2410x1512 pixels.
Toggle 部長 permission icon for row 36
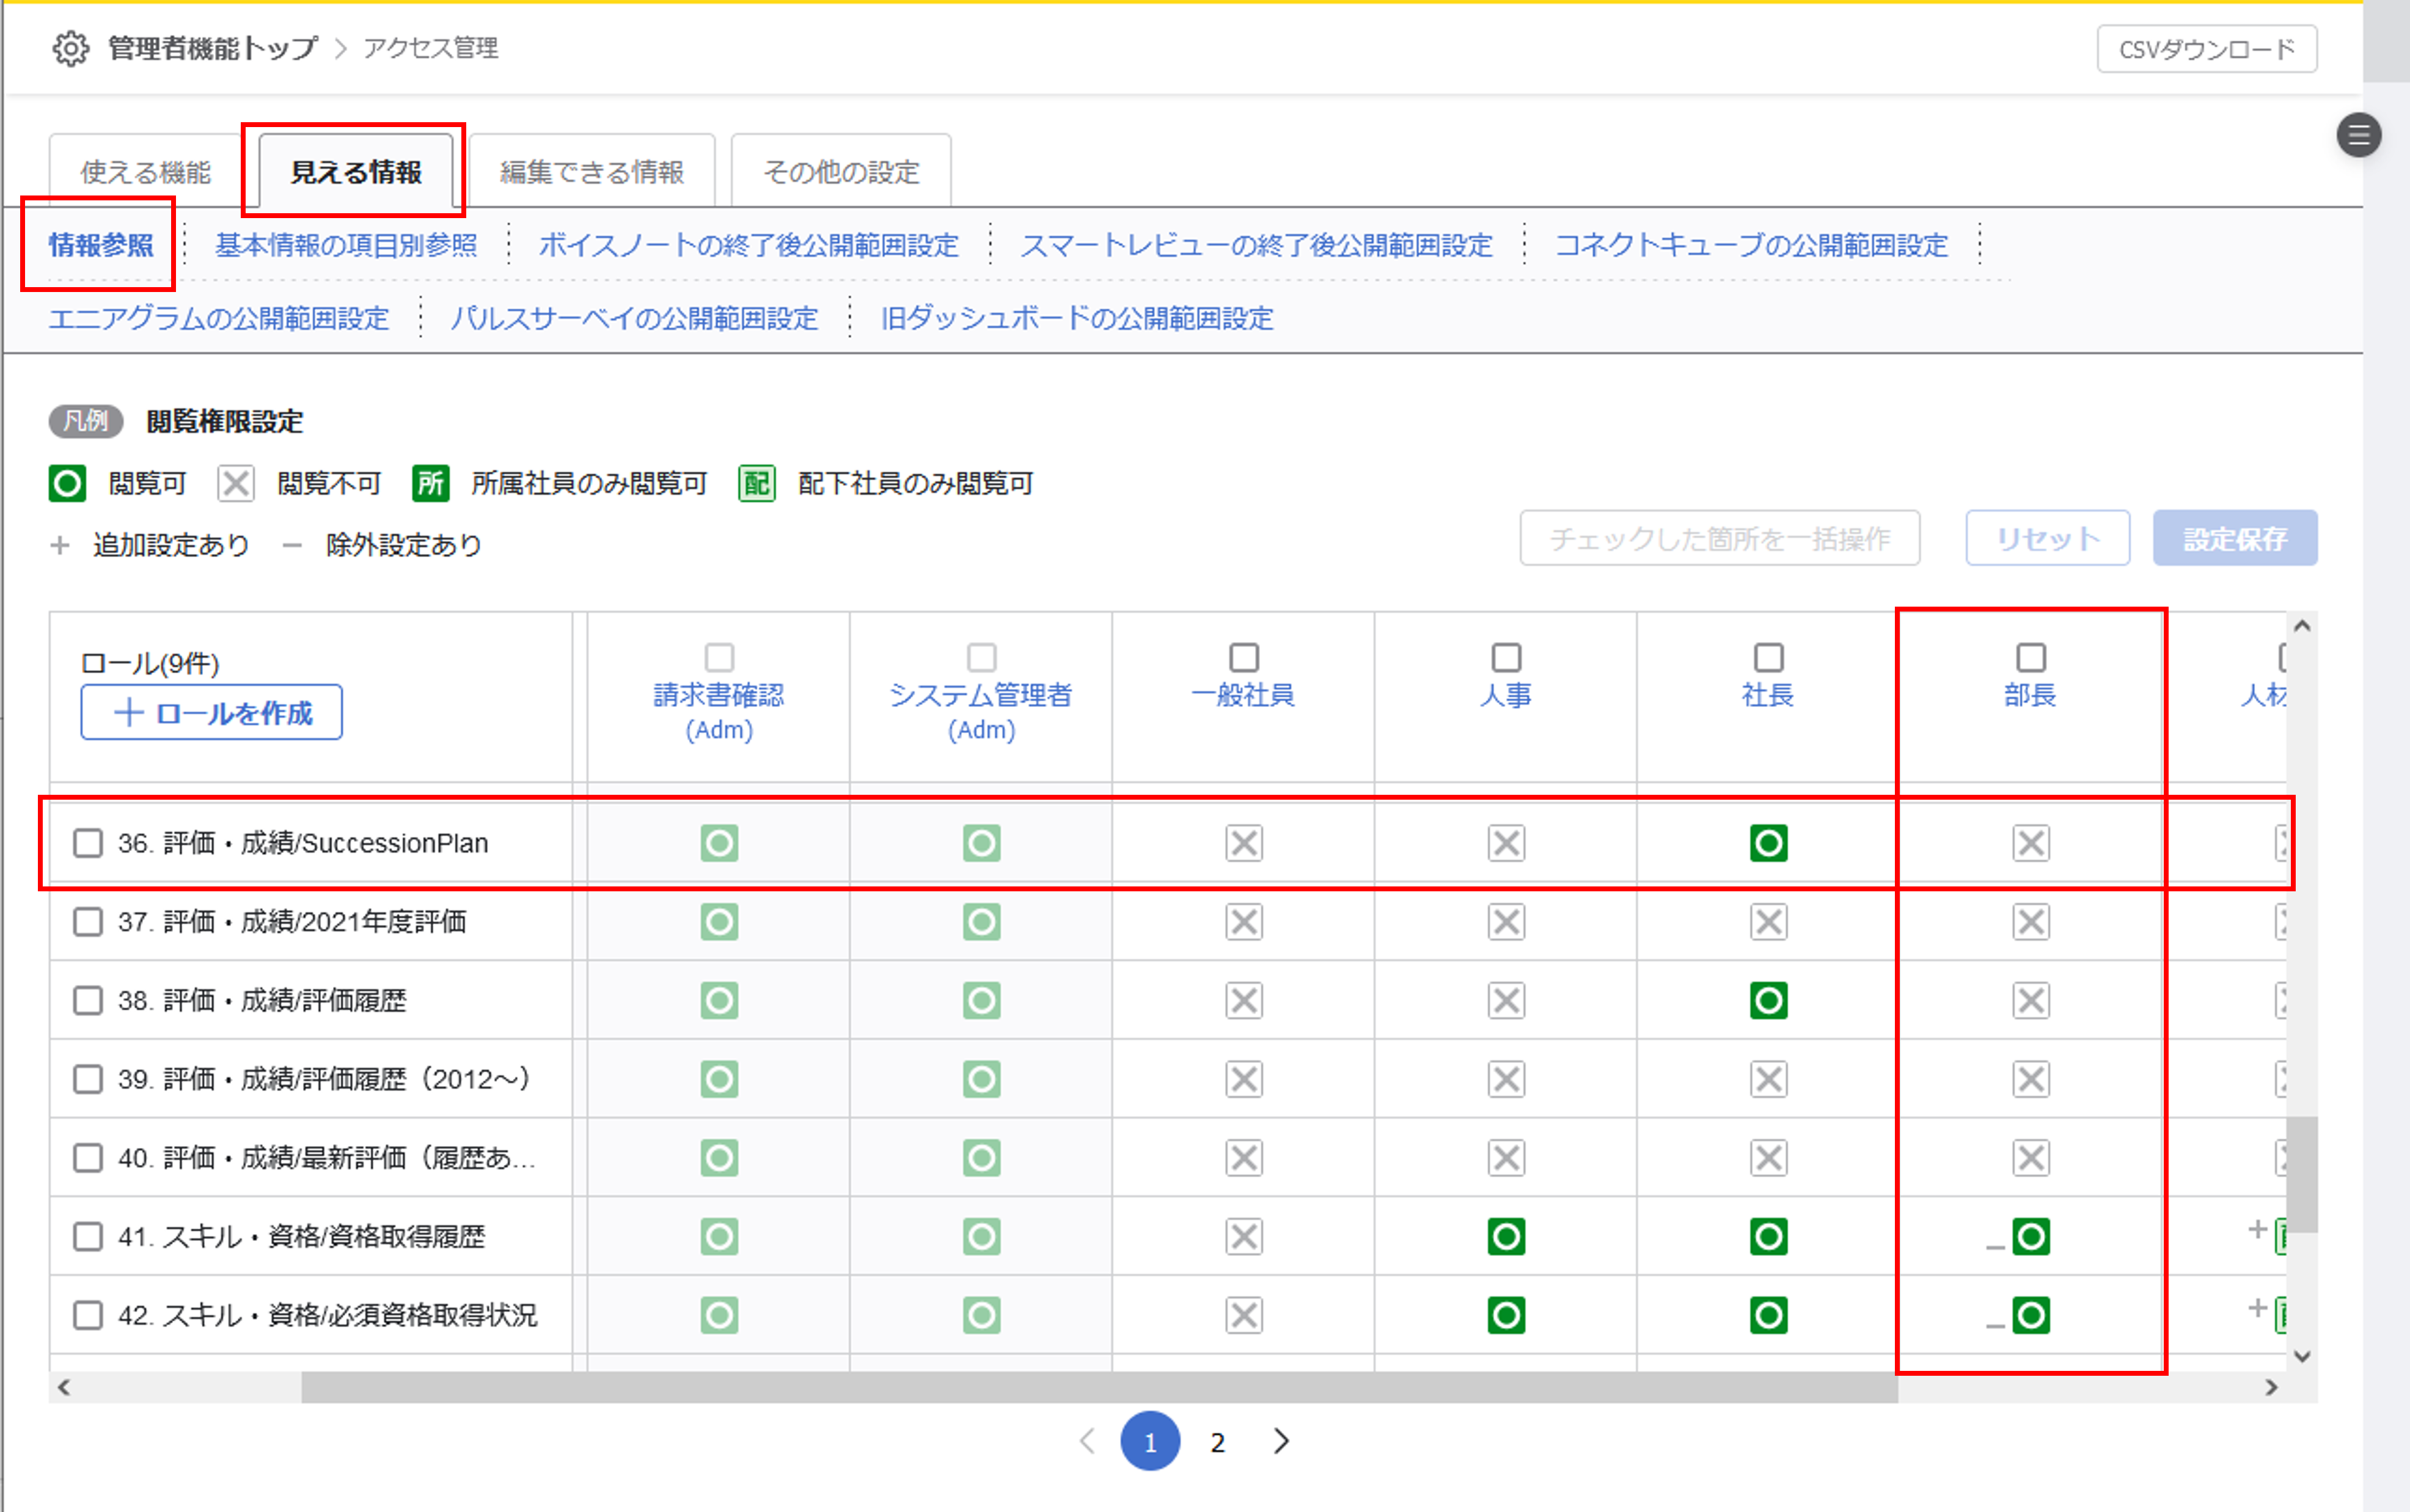coord(2030,843)
